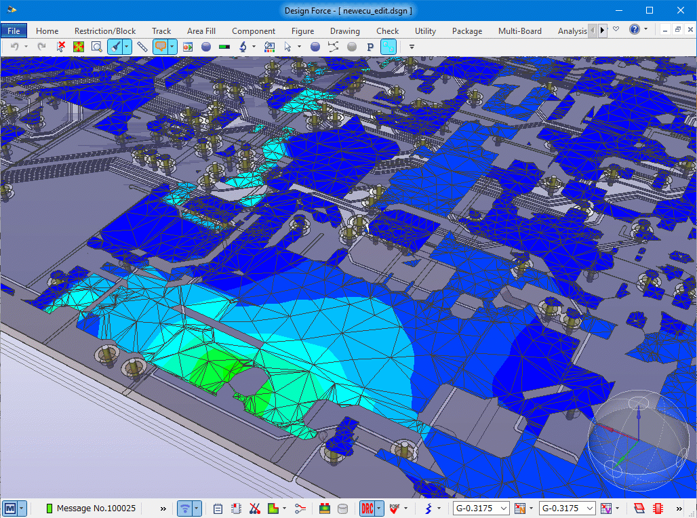Click the undo arrow icon

(x=14, y=47)
